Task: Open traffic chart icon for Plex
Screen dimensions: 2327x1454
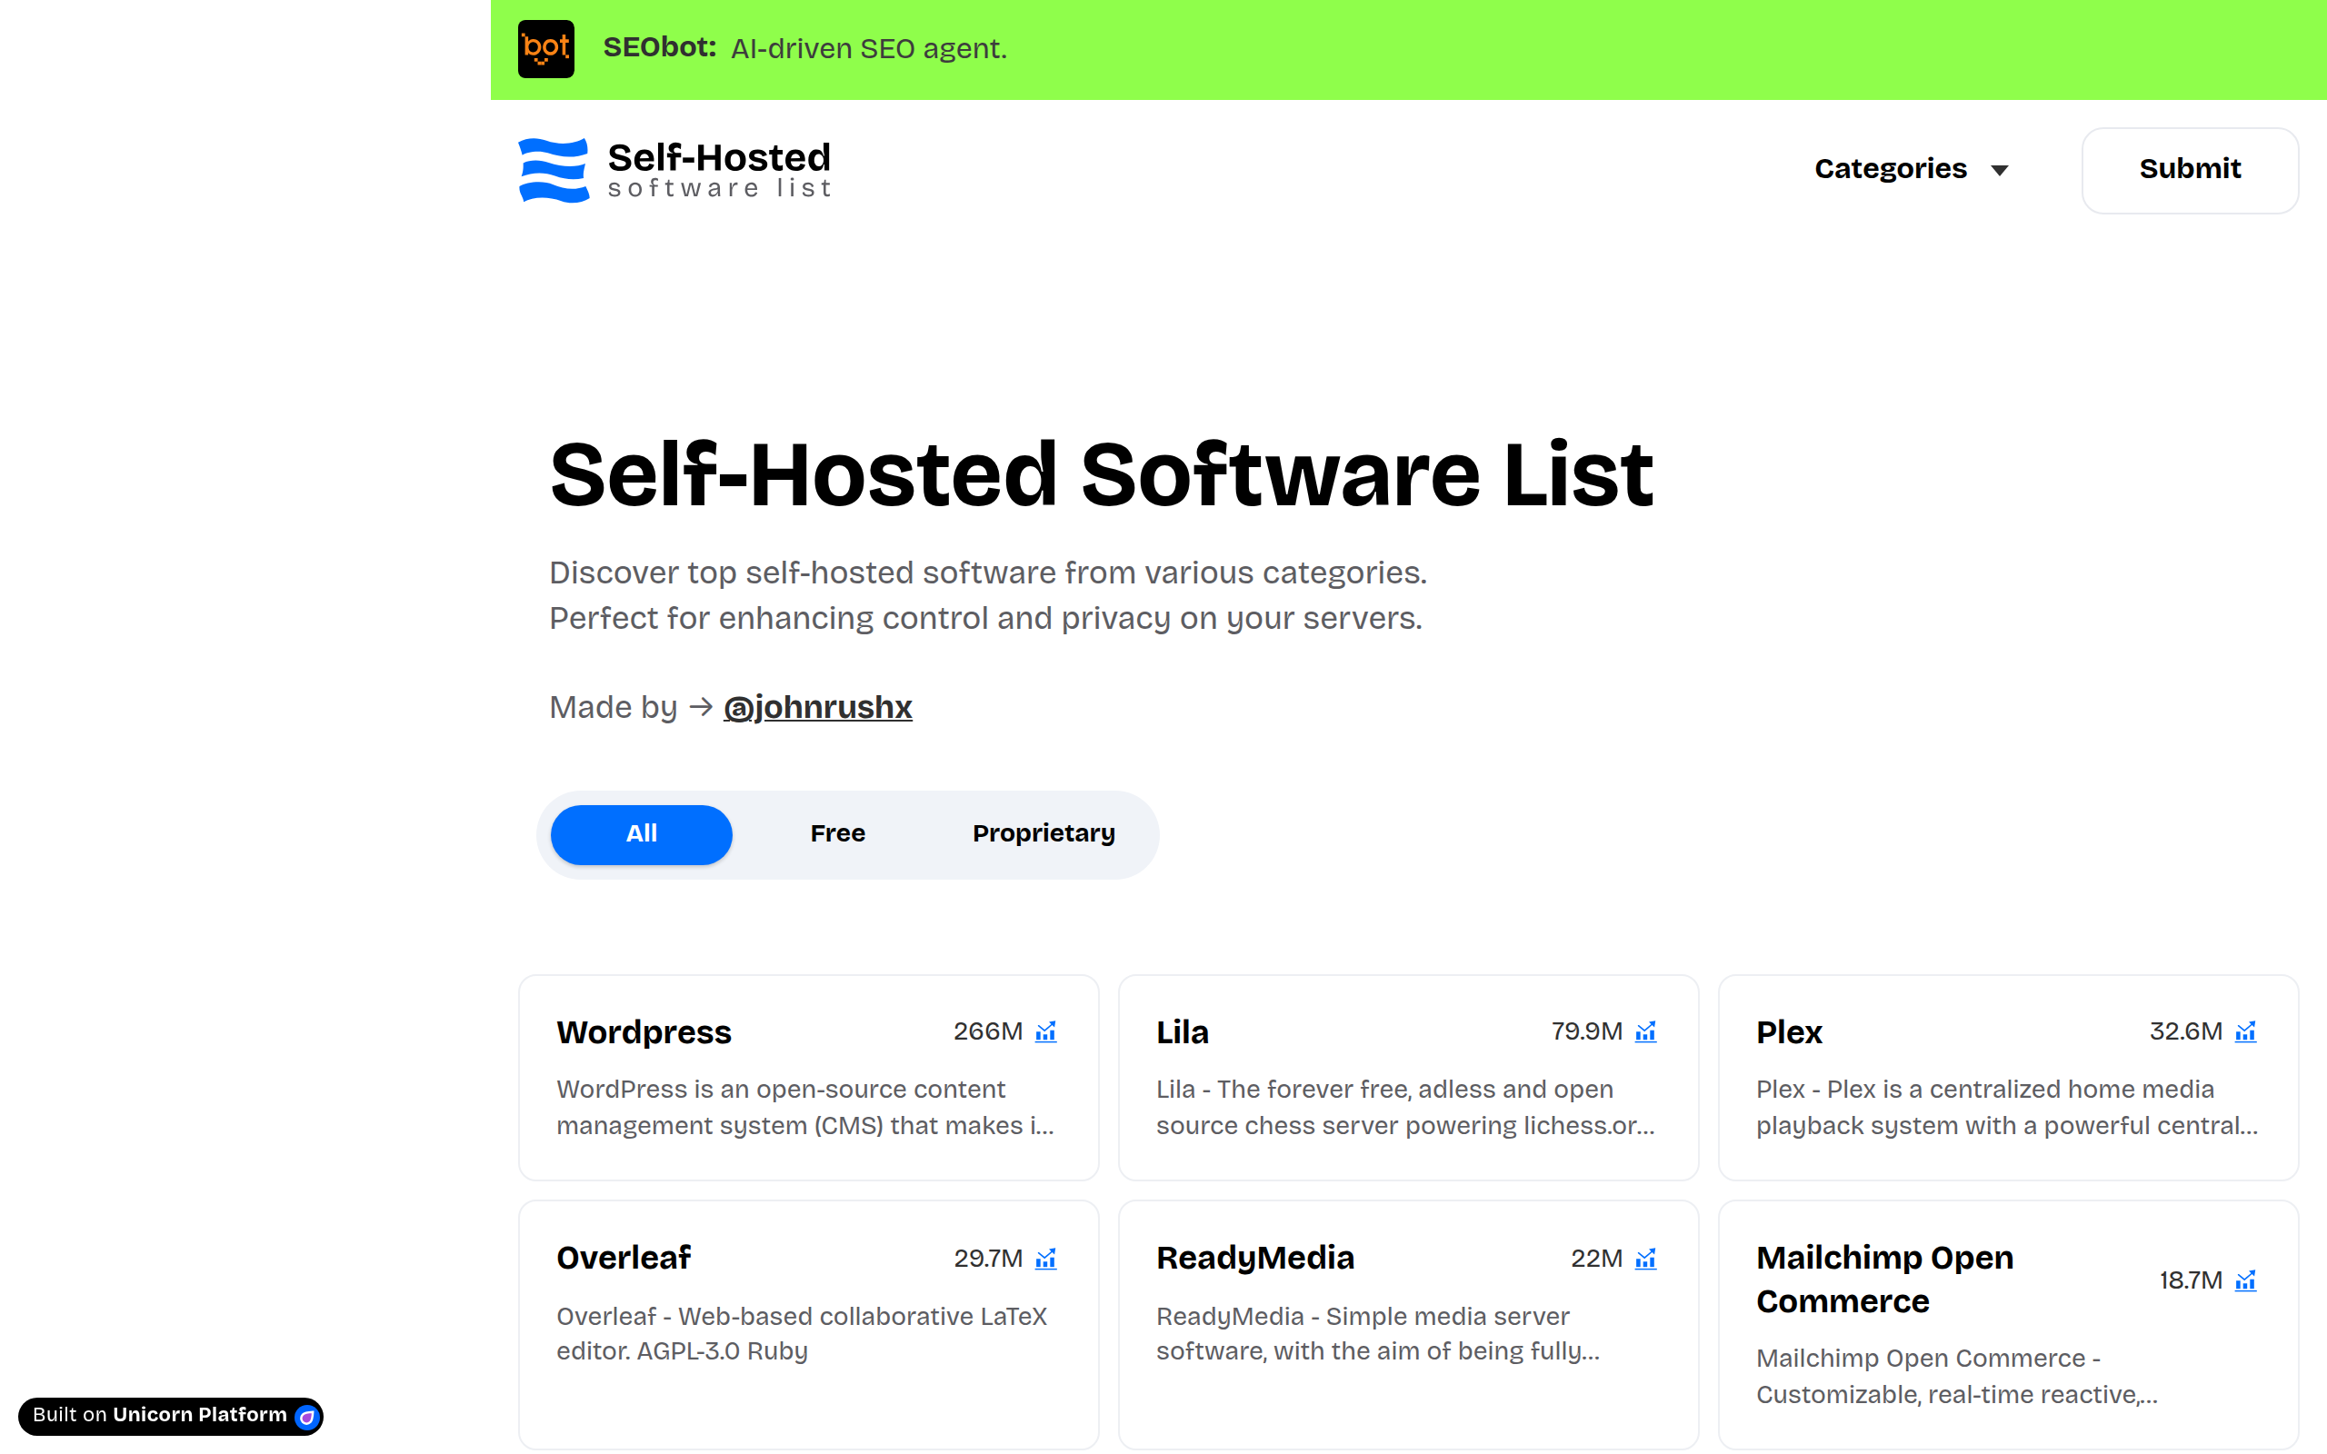Action: point(2245,1031)
